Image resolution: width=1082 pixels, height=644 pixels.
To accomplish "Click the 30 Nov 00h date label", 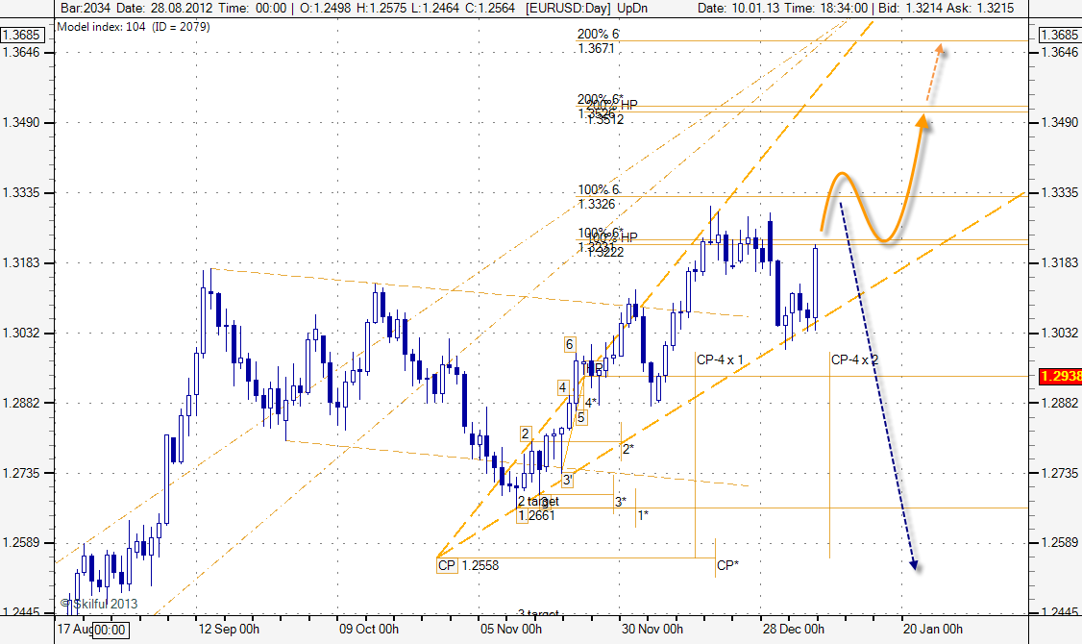I will coord(652,630).
